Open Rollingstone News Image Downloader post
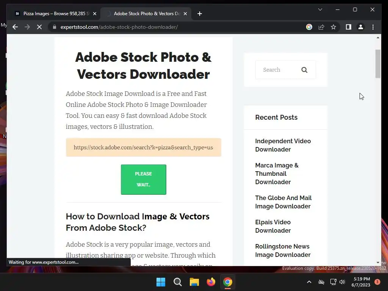Image resolution: width=388 pixels, height=291 pixels. click(283, 250)
